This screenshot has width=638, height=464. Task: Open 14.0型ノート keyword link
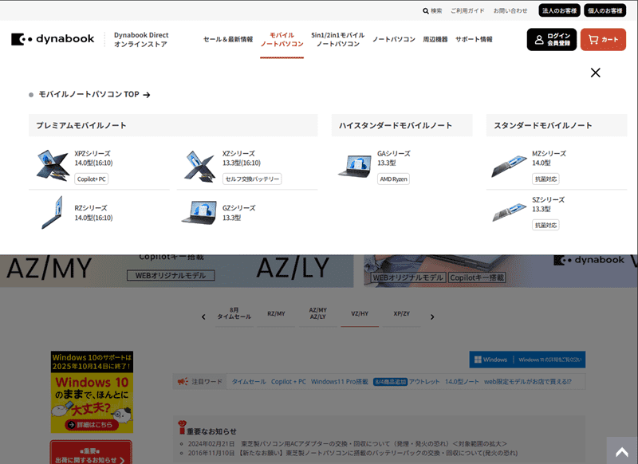(x=462, y=382)
